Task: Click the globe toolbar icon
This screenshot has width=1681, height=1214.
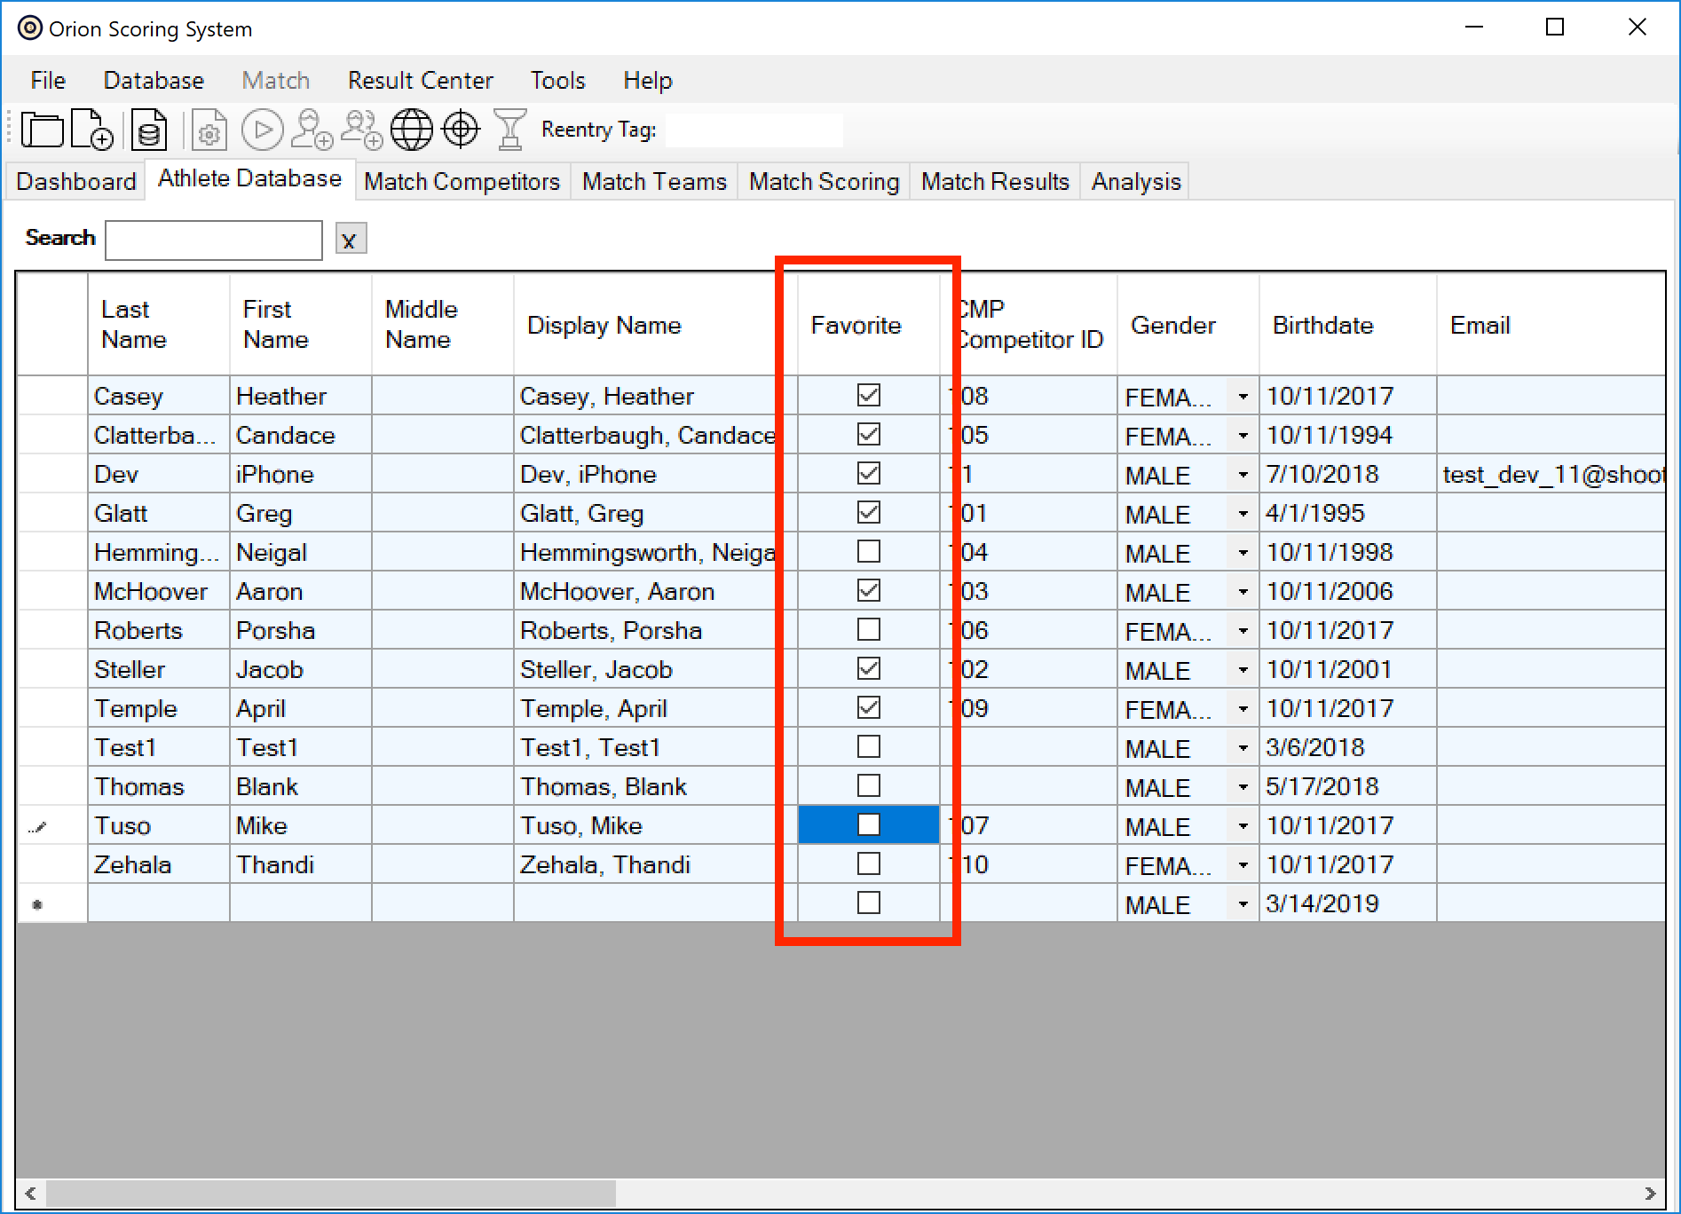Action: [x=412, y=130]
